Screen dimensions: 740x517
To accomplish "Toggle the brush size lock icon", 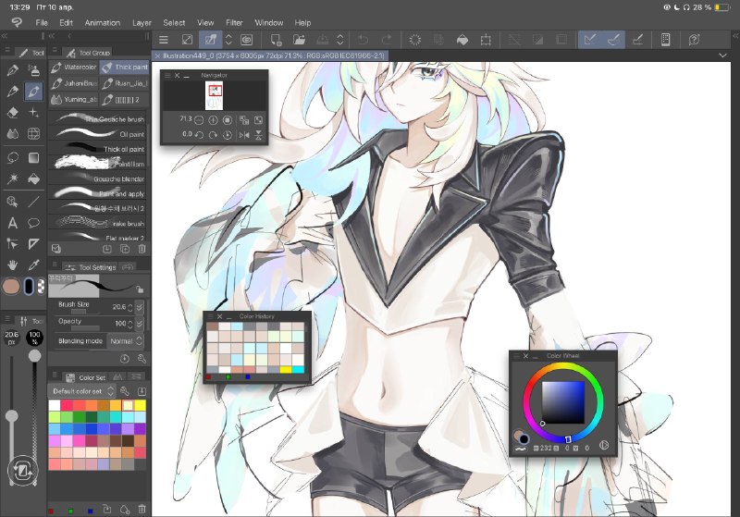I will click(x=140, y=289).
